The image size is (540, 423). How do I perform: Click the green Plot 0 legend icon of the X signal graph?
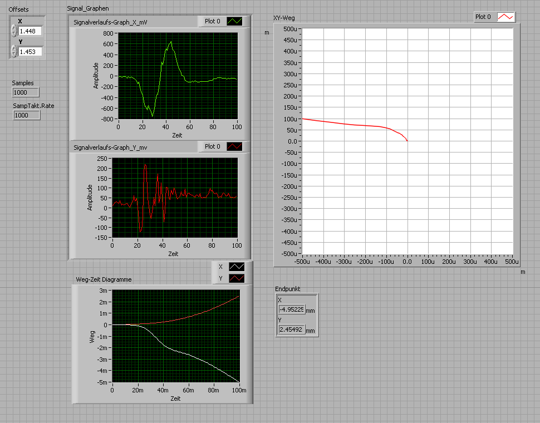(x=234, y=21)
